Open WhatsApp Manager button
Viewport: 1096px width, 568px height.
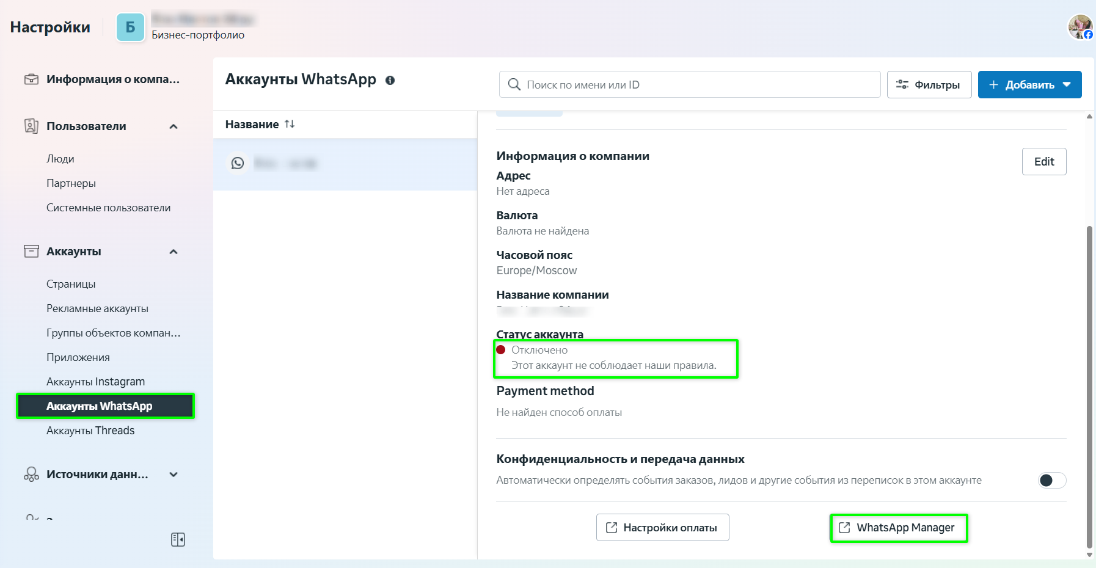[x=898, y=528]
